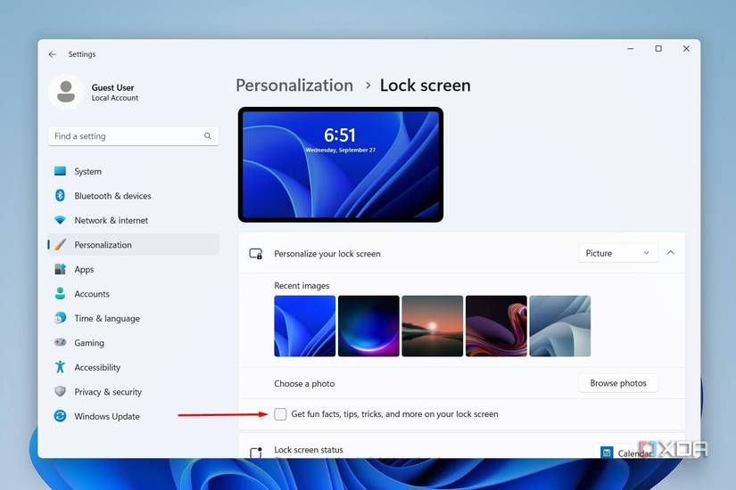Go to Bluetooth & devices

click(133, 195)
